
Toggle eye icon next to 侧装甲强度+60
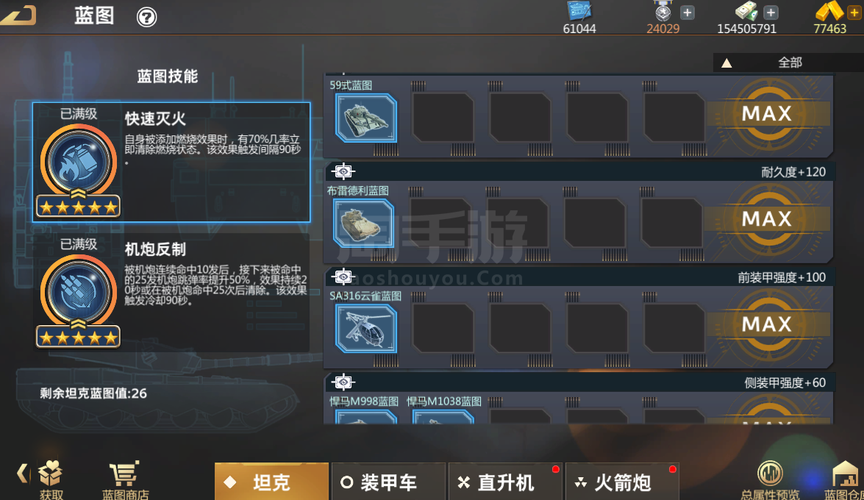coord(343,382)
